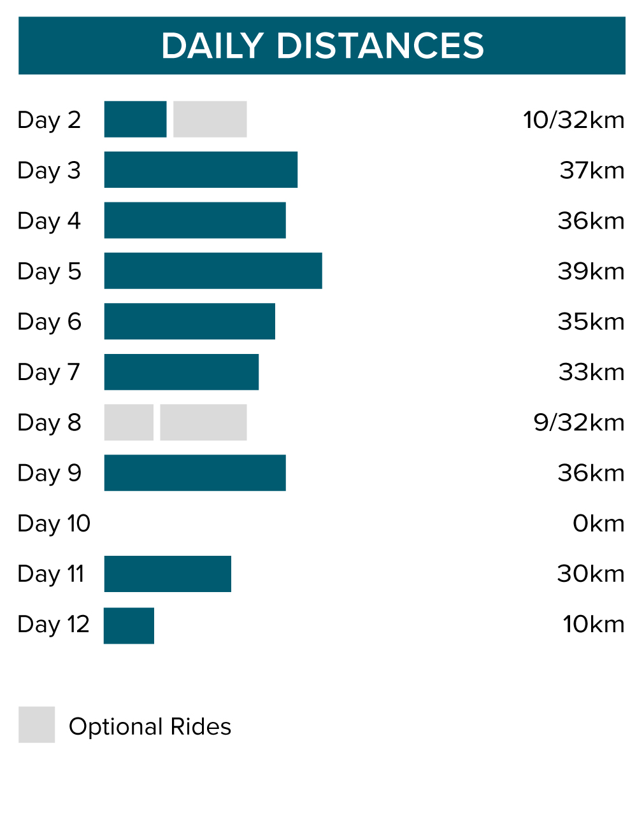Viewport: 637px width, 820px height.
Task: Click the Day 3 distance bar
Action: click(x=201, y=170)
